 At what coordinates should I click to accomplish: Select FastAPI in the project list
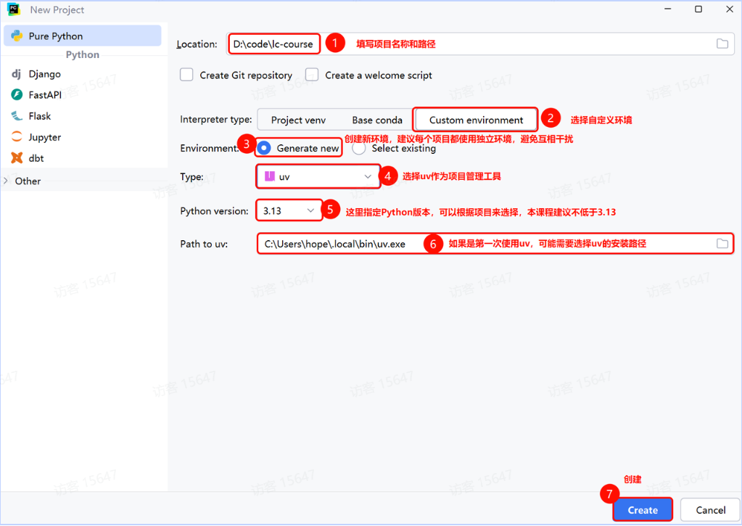click(45, 95)
